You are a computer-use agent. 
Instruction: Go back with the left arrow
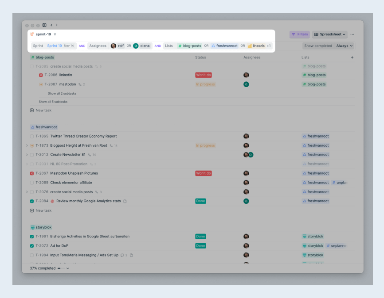(x=51, y=25)
